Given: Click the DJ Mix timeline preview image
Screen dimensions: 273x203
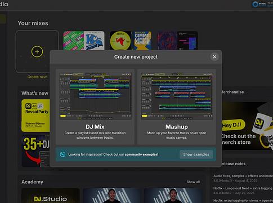Looking at the screenshot, I should click(x=95, y=96).
